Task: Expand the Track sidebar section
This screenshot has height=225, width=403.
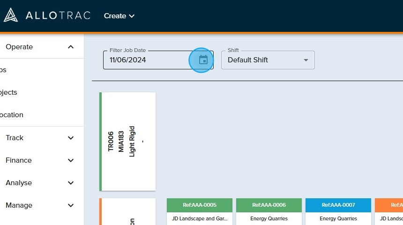Action: [x=70, y=138]
